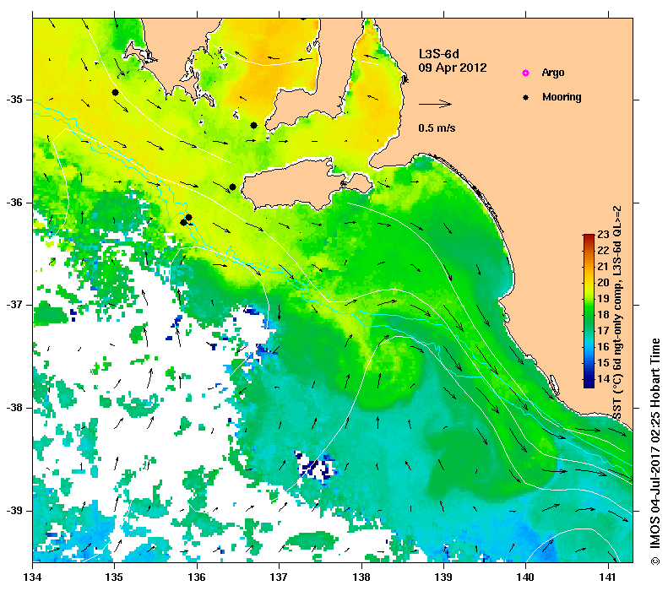Click longitude label '137'
Image resolution: width=668 pixels, height=591 pixels.
279,577
